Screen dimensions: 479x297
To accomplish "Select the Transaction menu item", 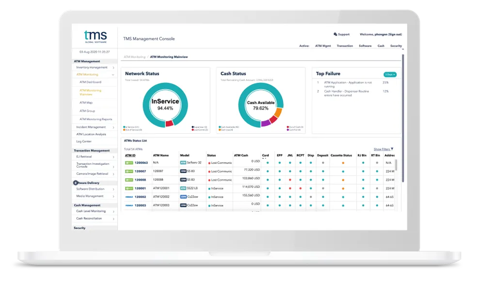I will 345,46.
